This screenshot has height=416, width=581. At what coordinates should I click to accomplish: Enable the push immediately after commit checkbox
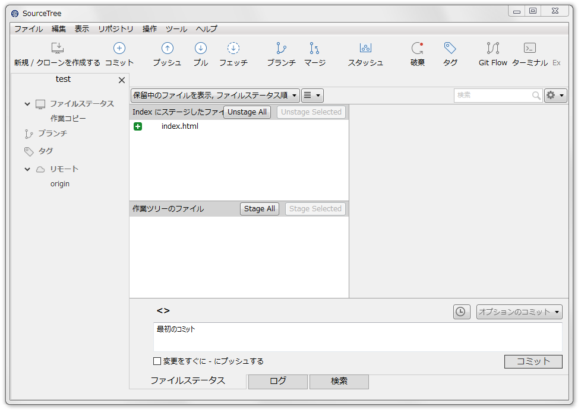(x=157, y=361)
